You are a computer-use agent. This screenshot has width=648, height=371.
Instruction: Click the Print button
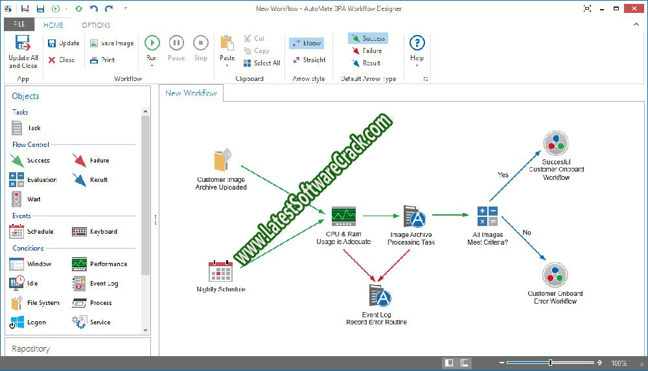coord(102,60)
